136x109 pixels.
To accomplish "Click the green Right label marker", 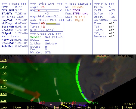I will pos(94,103).
